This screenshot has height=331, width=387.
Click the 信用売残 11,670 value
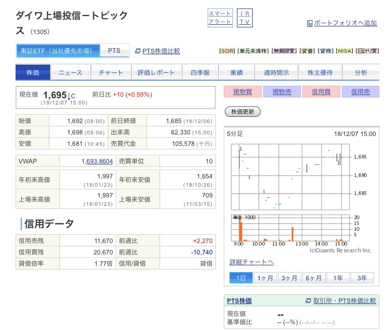pos(104,241)
